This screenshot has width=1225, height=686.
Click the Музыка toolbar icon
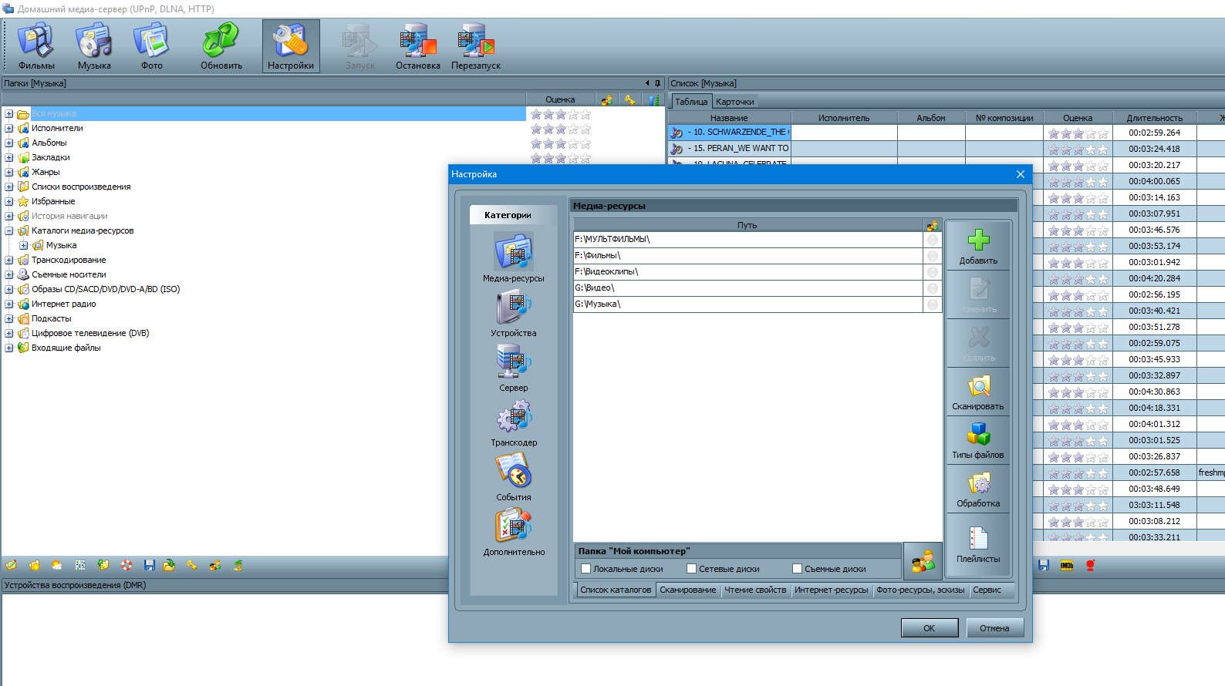(x=94, y=46)
